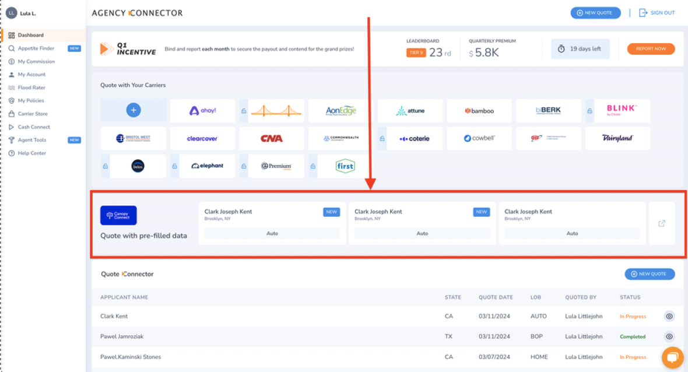Unlock the coterie carrier tile
Viewport: 688px width, 372px height.
(382, 138)
